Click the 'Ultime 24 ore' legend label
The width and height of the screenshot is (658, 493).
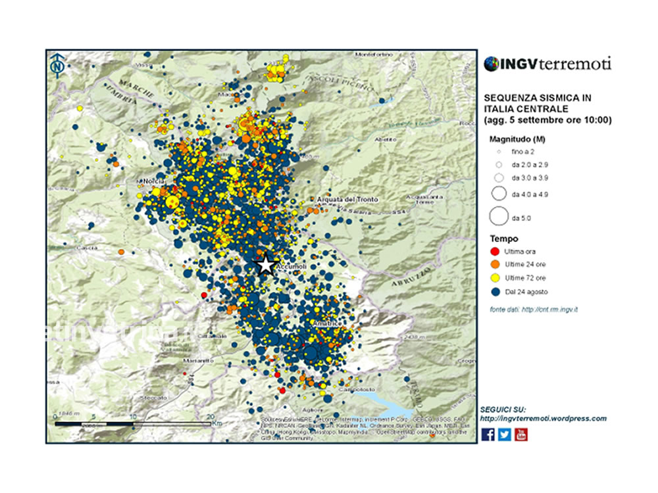click(525, 264)
